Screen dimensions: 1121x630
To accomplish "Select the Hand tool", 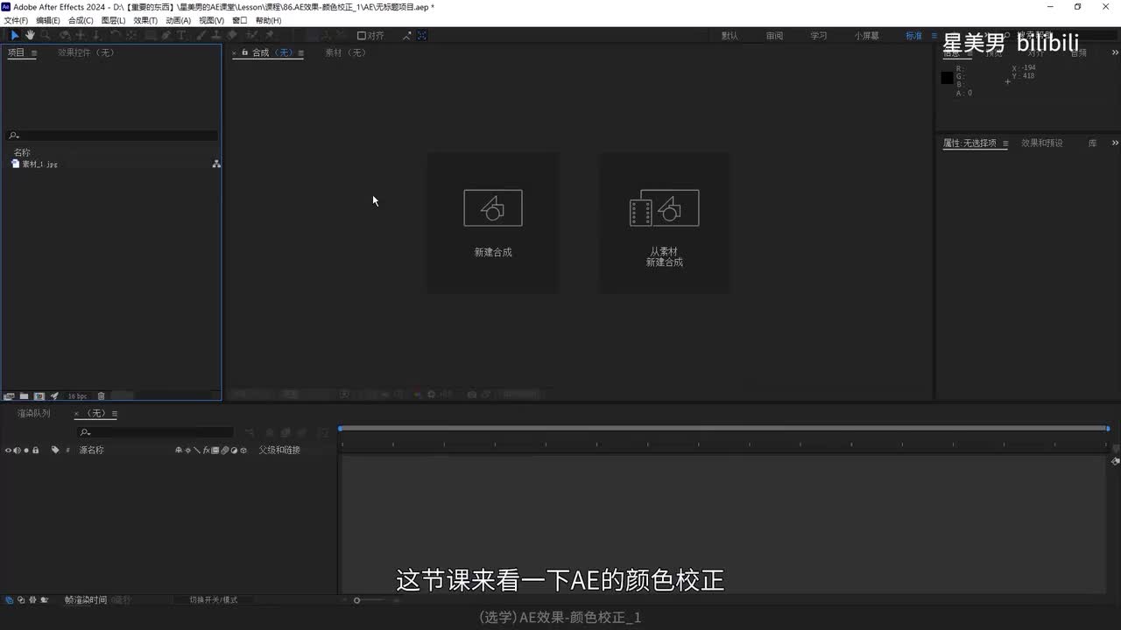I will [30, 35].
